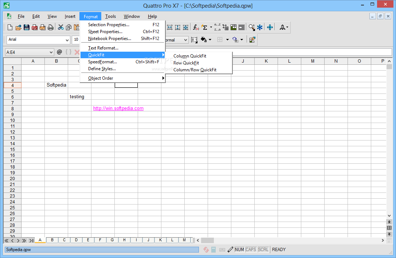Image resolution: width=396 pixels, height=258 pixels.
Task: Switch to sheet tab D
Action: click(x=76, y=240)
